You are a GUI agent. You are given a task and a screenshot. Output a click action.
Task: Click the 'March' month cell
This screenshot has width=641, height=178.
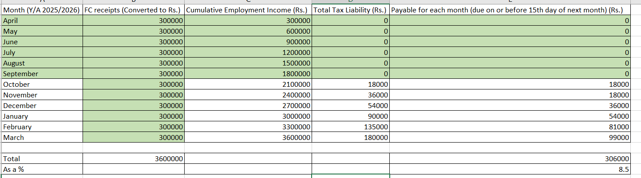tap(41, 138)
